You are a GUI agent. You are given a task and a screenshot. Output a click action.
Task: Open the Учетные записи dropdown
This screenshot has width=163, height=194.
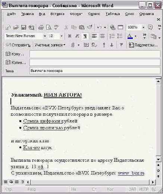pos(50,45)
